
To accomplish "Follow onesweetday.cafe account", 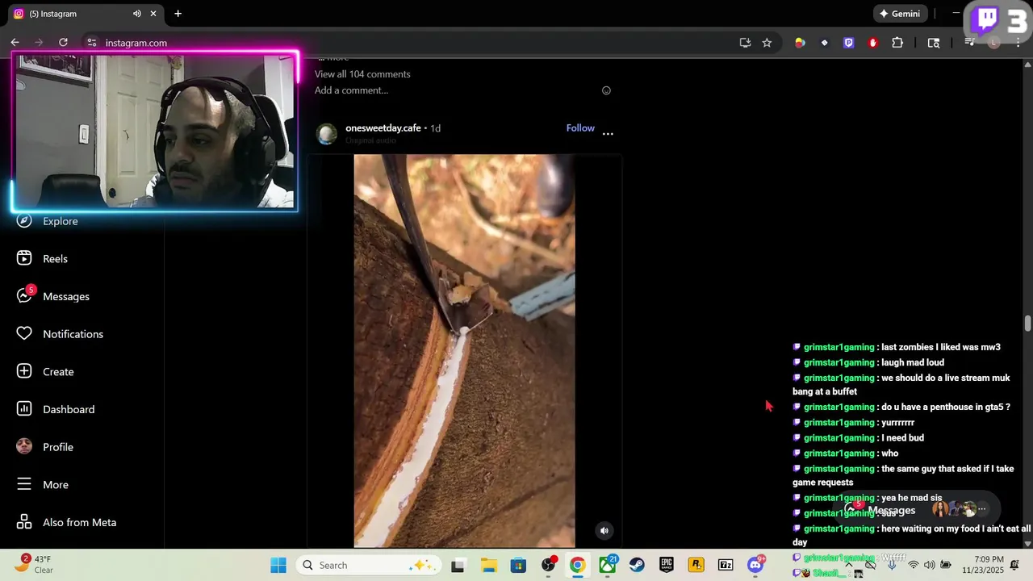I will pyautogui.click(x=580, y=128).
